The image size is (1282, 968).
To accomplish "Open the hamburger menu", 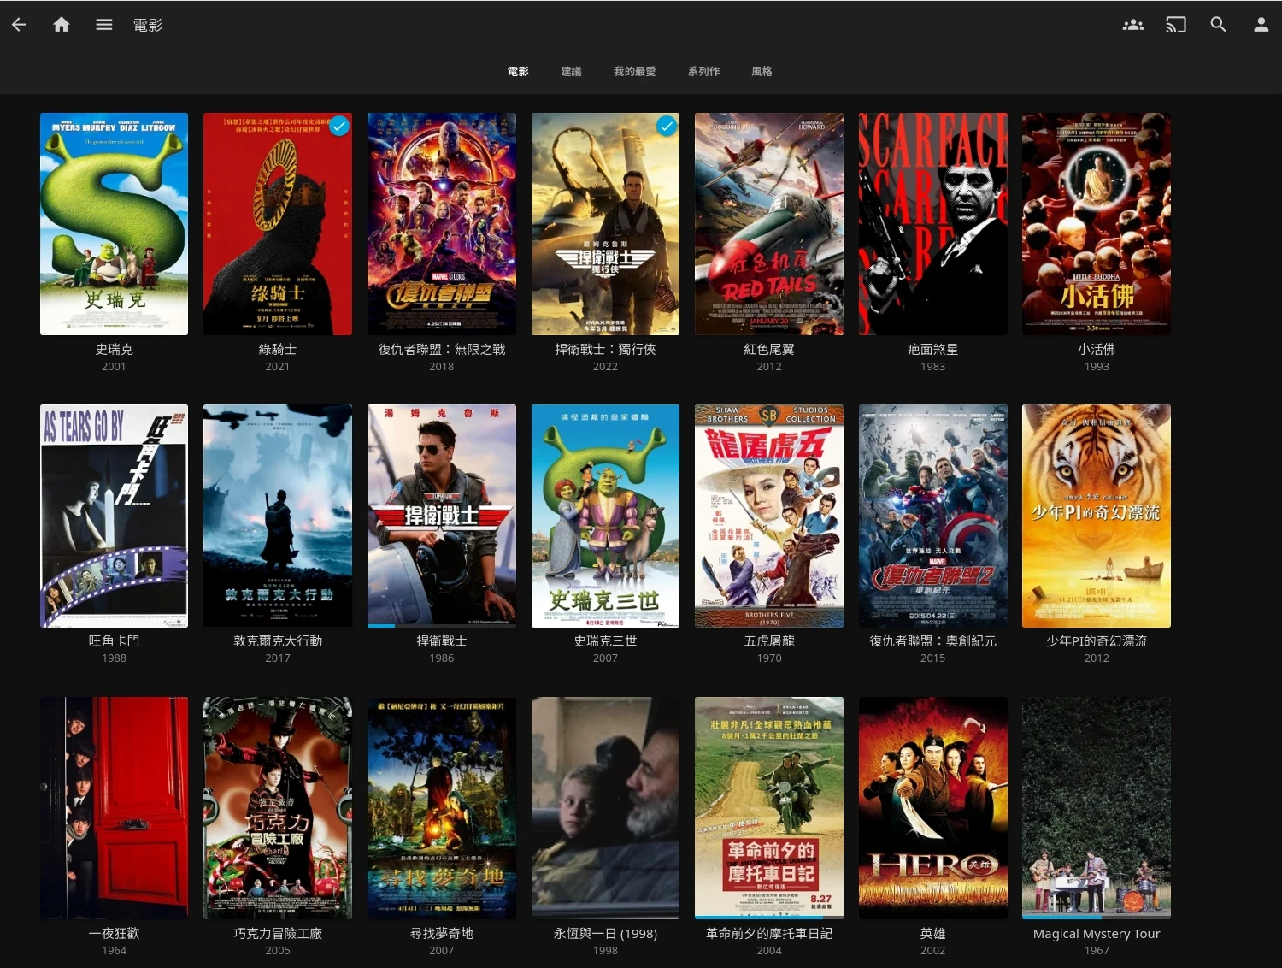I will coord(104,25).
